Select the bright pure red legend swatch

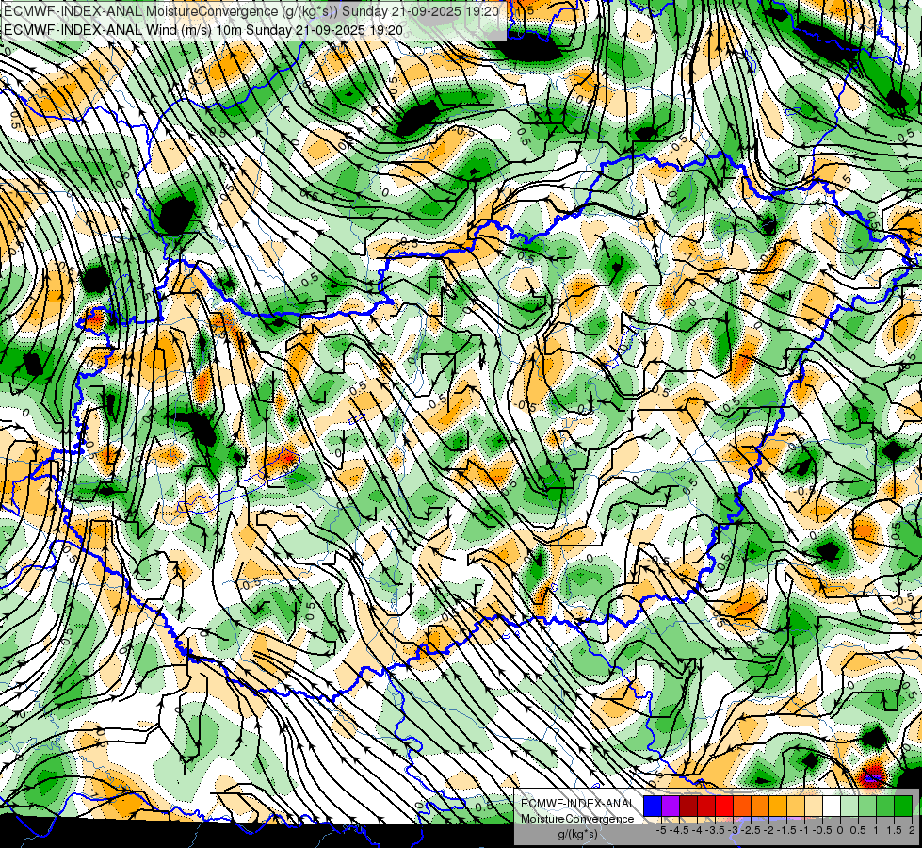[724, 806]
